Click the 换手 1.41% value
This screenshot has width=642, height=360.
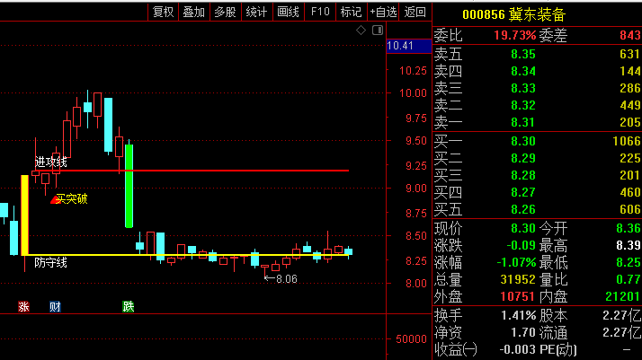(x=518, y=315)
